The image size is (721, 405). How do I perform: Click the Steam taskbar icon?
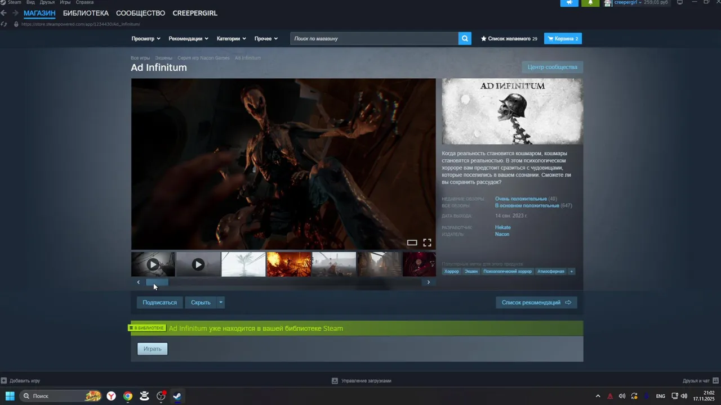pos(177,396)
